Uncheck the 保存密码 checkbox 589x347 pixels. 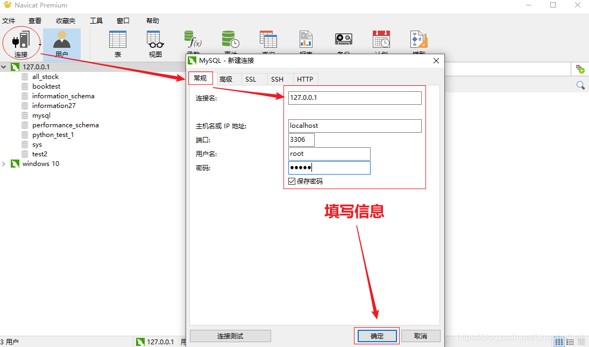(292, 181)
